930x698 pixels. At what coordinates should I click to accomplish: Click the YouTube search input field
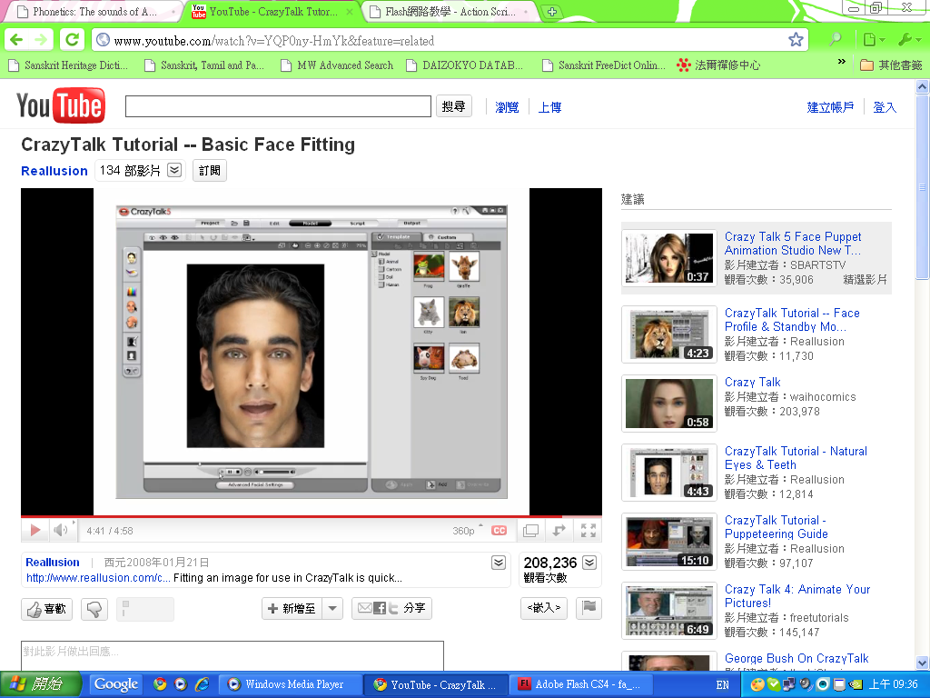[278, 106]
